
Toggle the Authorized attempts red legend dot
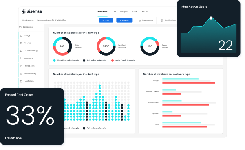(x=113, y=61)
